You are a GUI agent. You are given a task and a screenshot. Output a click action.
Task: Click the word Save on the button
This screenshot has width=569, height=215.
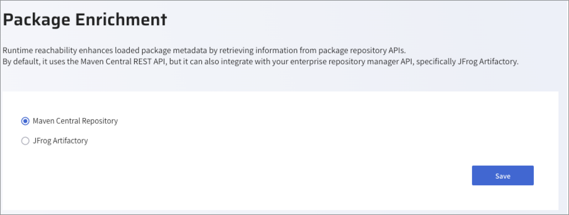click(x=503, y=176)
